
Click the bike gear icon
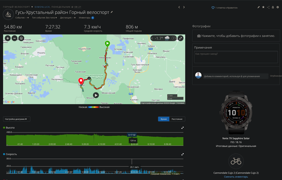click(236, 161)
